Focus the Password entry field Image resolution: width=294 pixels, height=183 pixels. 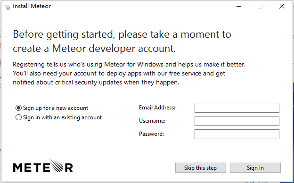(237, 134)
